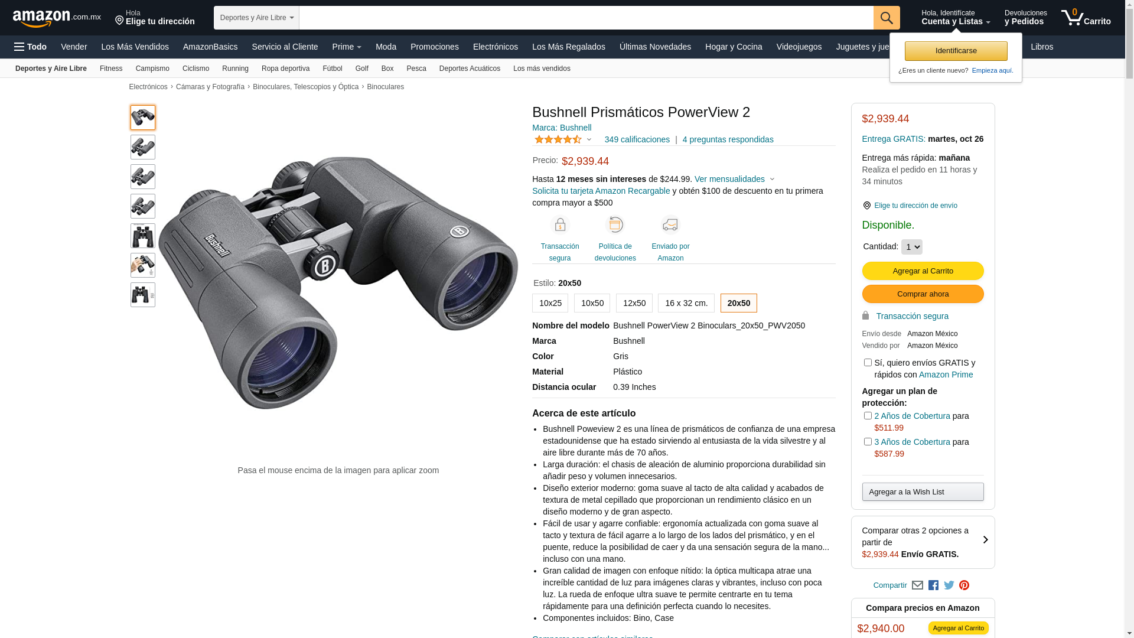The width and height of the screenshot is (1134, 638).
Task: Go to Campismo in the sports submenu
Action: tap(152, 69)
